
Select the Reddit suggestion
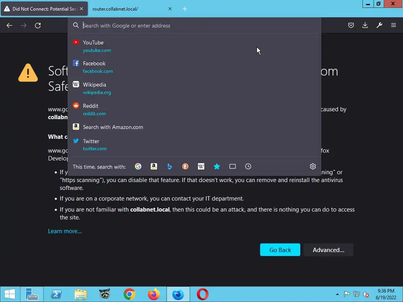(x=194, y=110)
